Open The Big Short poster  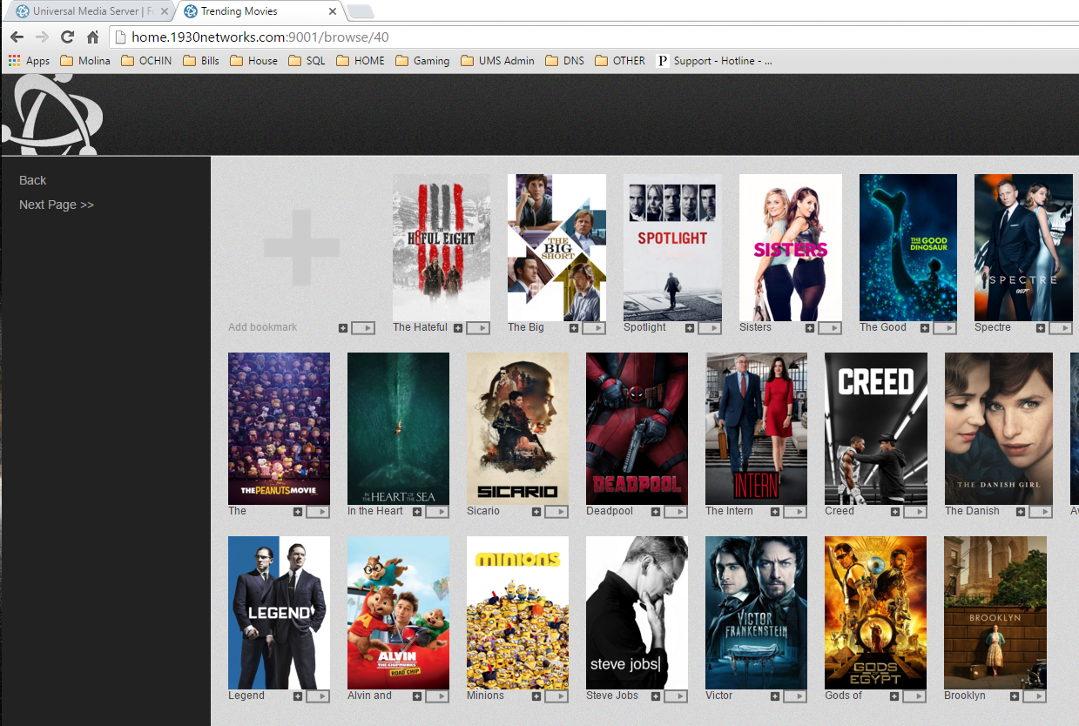[x=556, y=248]
